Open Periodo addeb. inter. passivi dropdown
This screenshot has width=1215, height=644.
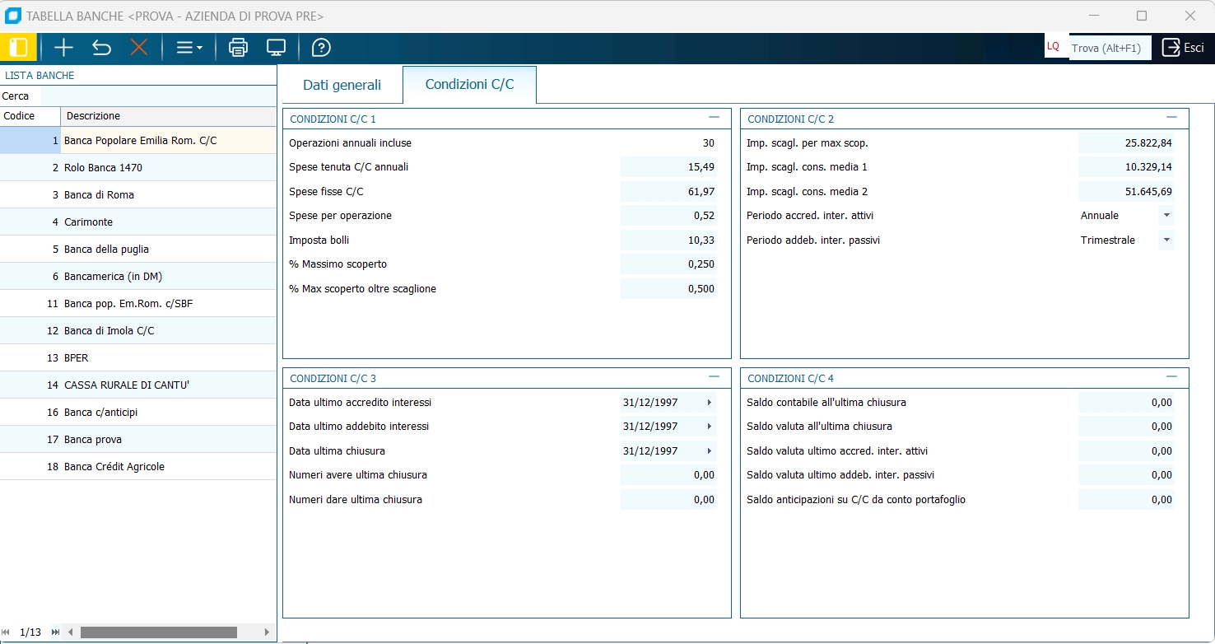pos(1166,240)
